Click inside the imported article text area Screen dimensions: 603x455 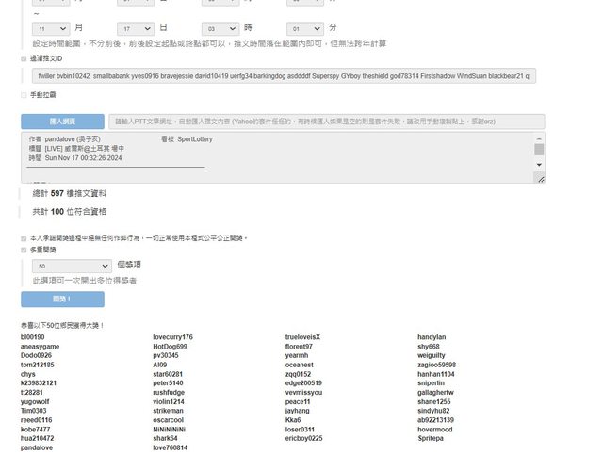tap(273, 157)
